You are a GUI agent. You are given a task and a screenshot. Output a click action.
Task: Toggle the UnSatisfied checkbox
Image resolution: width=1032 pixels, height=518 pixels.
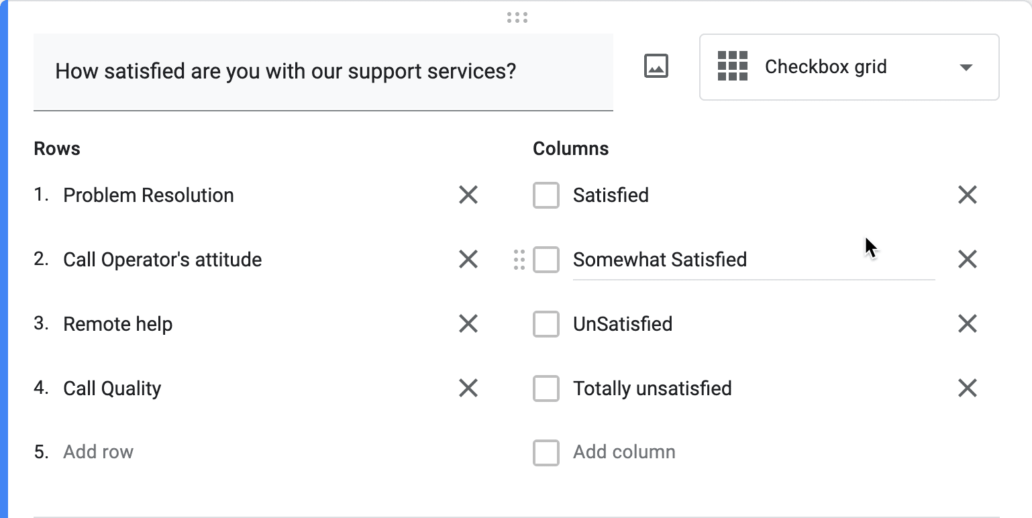click(x=546, y=323)
